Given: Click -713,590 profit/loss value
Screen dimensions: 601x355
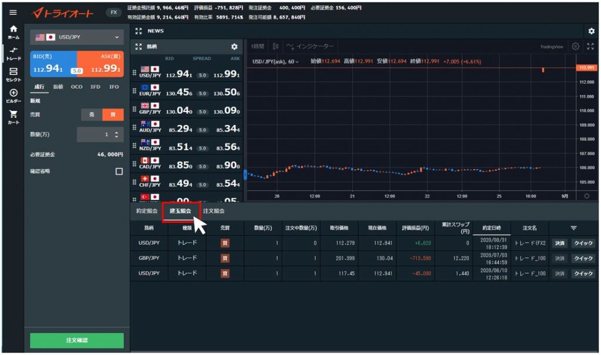Looking at the screenshot, I should [x=420, y=258].
